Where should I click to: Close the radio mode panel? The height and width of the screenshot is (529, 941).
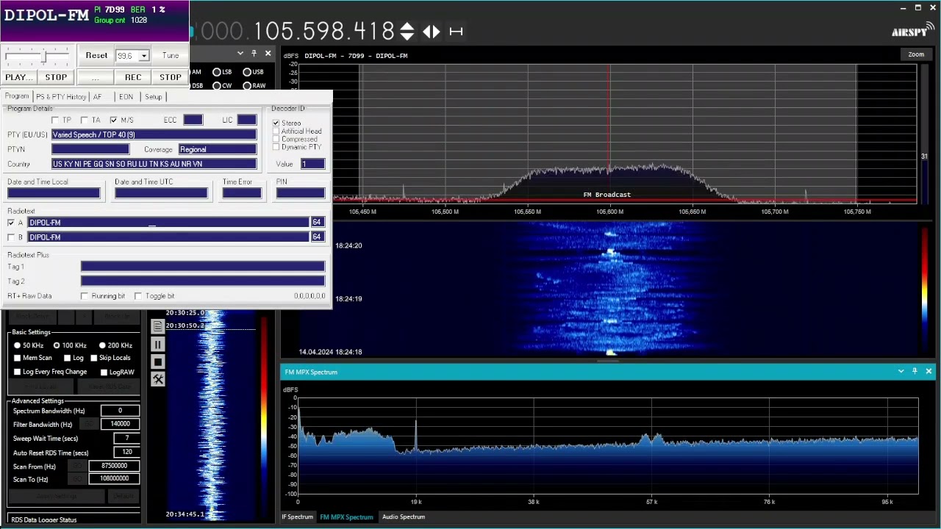pyautogui.click(x=268, y=53)
